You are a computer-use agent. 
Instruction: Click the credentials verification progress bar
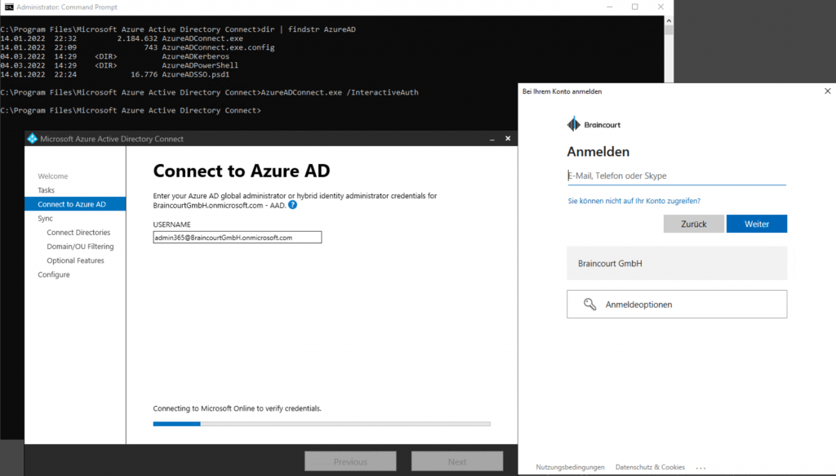coord(322,424)
